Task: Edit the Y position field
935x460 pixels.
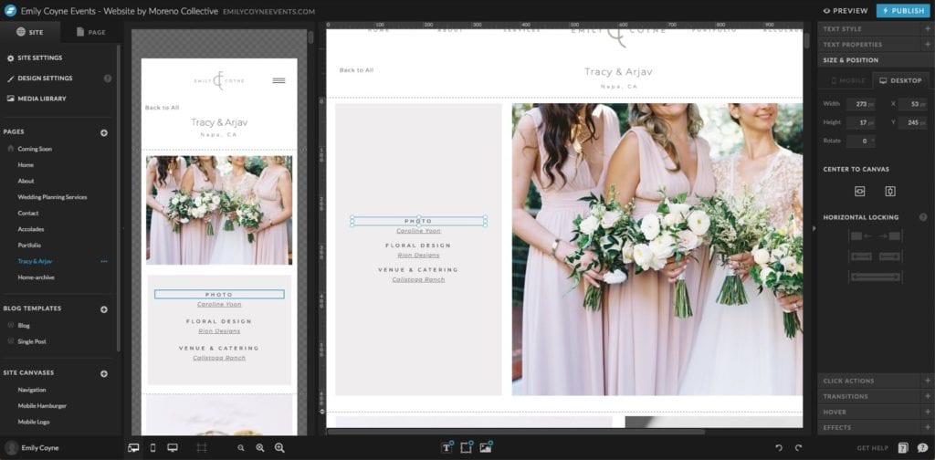Action: (x=912, y=122)
